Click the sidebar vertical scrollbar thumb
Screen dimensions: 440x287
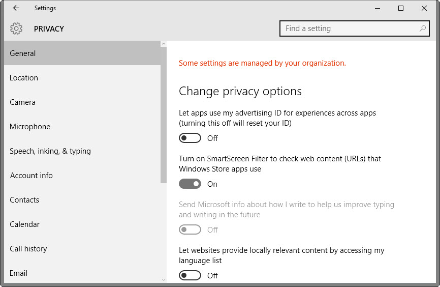164,115
